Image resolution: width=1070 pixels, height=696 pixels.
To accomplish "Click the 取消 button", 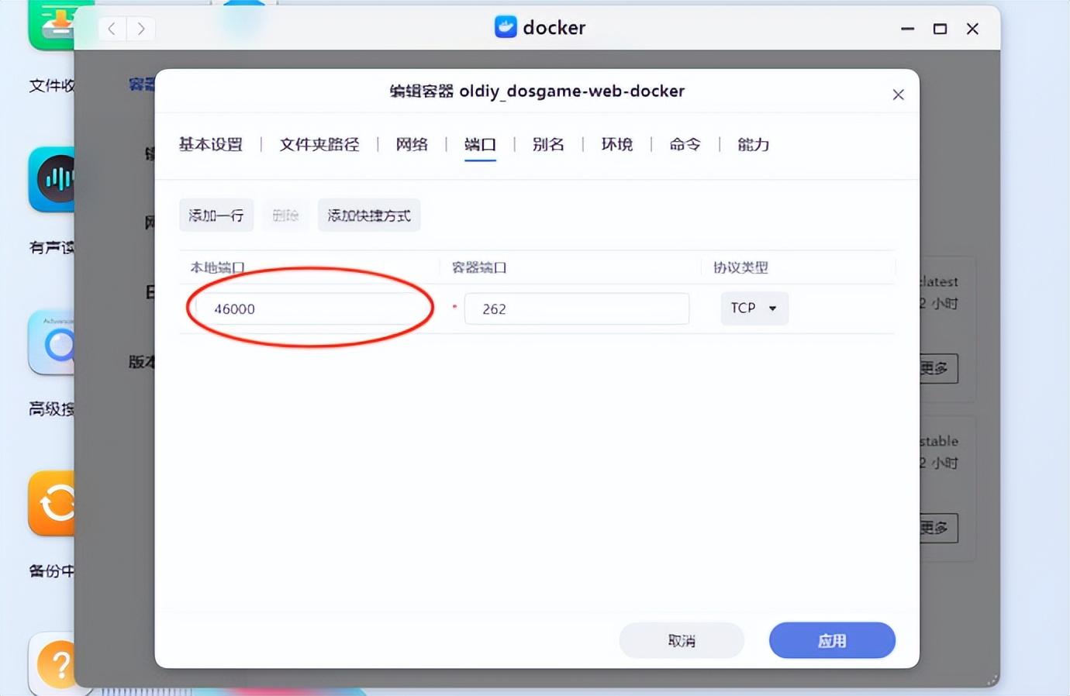I will pyautogui.click(x=682, y=640).
